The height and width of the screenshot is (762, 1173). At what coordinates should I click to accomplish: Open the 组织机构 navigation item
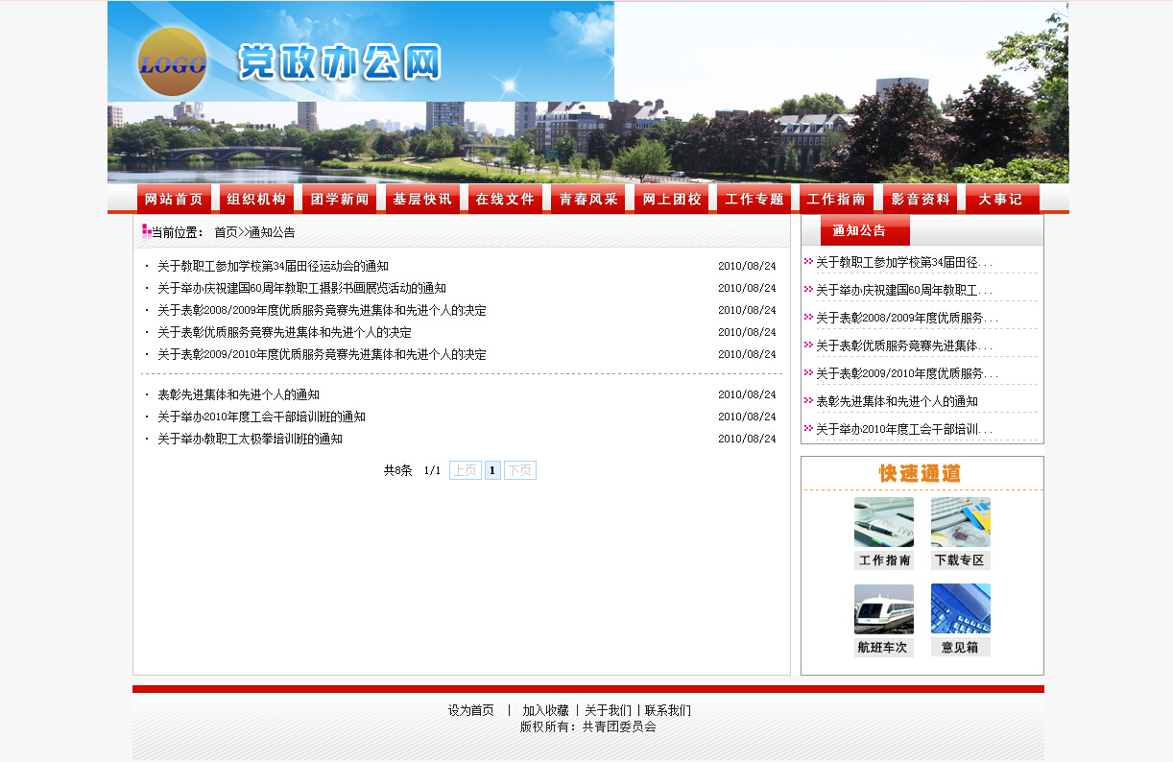[256, 199]
